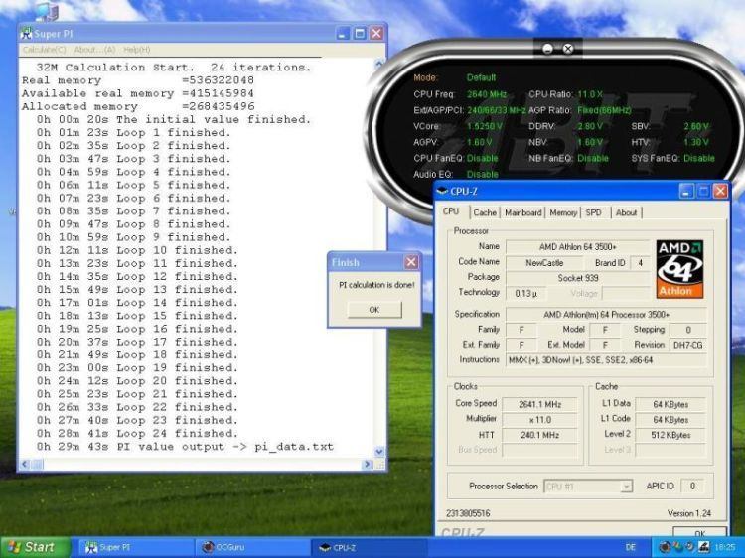
Task: Click the DE language indicator
Action: click(x=631, y=547)
